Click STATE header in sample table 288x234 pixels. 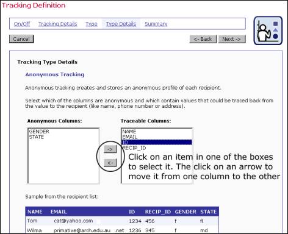[x=208, y=211]
